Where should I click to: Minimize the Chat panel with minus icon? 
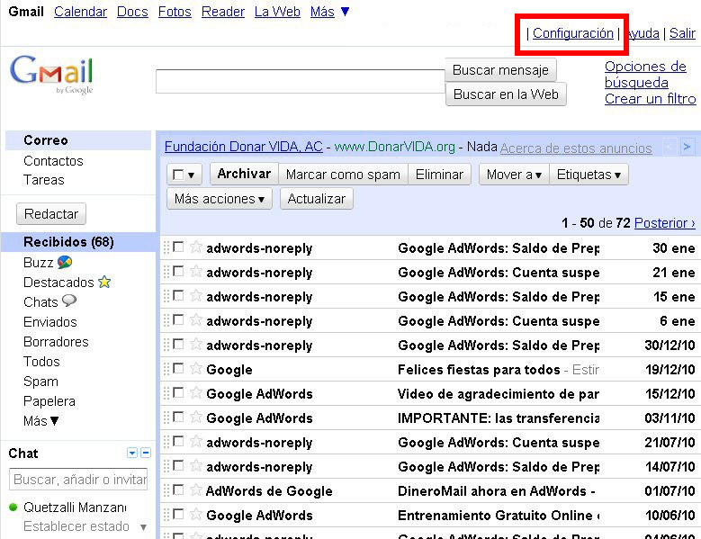146,453
